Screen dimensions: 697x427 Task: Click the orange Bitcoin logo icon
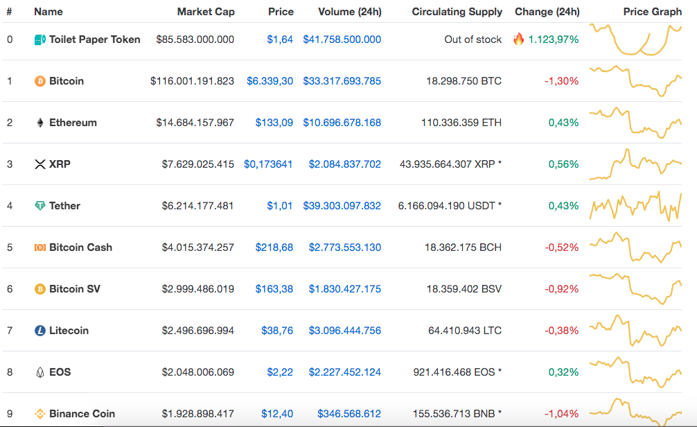40,81
